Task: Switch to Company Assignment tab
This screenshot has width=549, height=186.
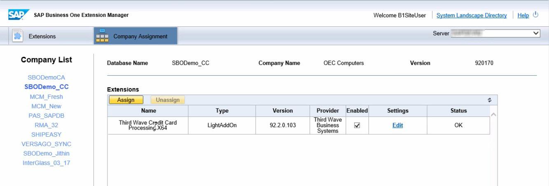Action: pos(135,36)
